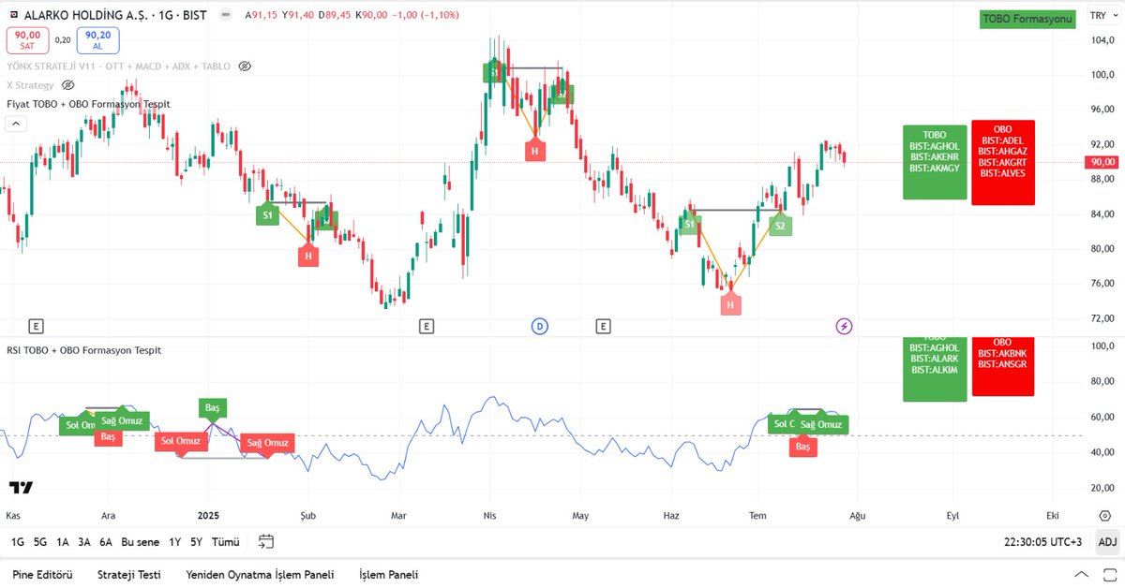
Task: Open the time axis settings gear icon
Action: pyautogui.click(x=1103, y=516)
